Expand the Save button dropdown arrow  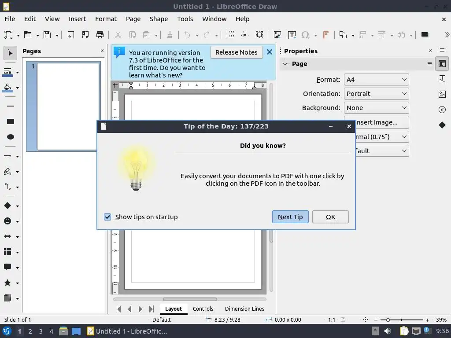pyautogui.click(x=57, y=35)
